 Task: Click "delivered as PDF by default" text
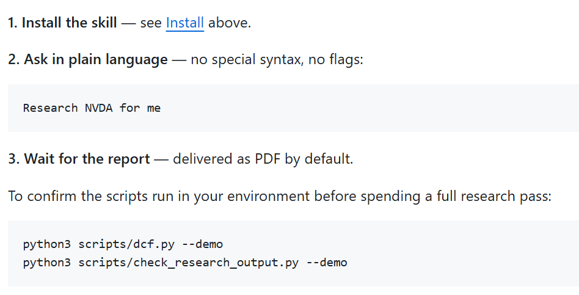[x=263, y=159]
